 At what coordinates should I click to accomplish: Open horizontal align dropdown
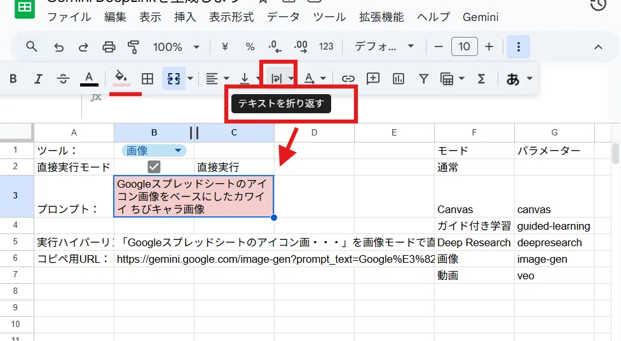[x=217, y=79]
